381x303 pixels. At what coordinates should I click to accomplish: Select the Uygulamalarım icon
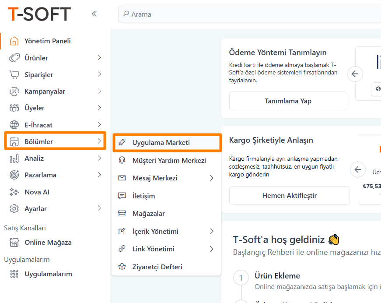pyautogui.click(x=14, y=274)
